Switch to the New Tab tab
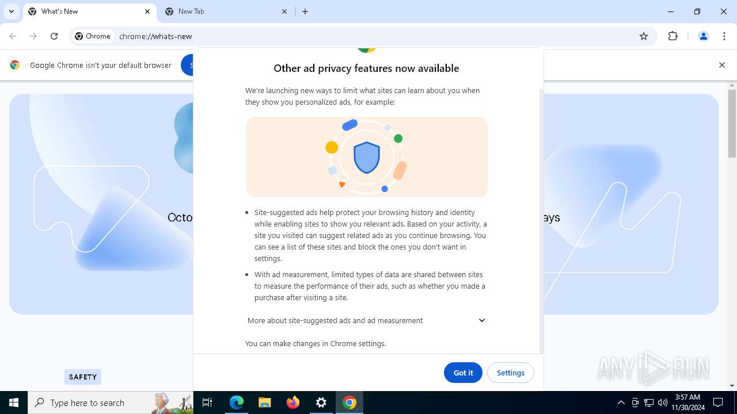The image size is (737, 414). pos(226,11)
